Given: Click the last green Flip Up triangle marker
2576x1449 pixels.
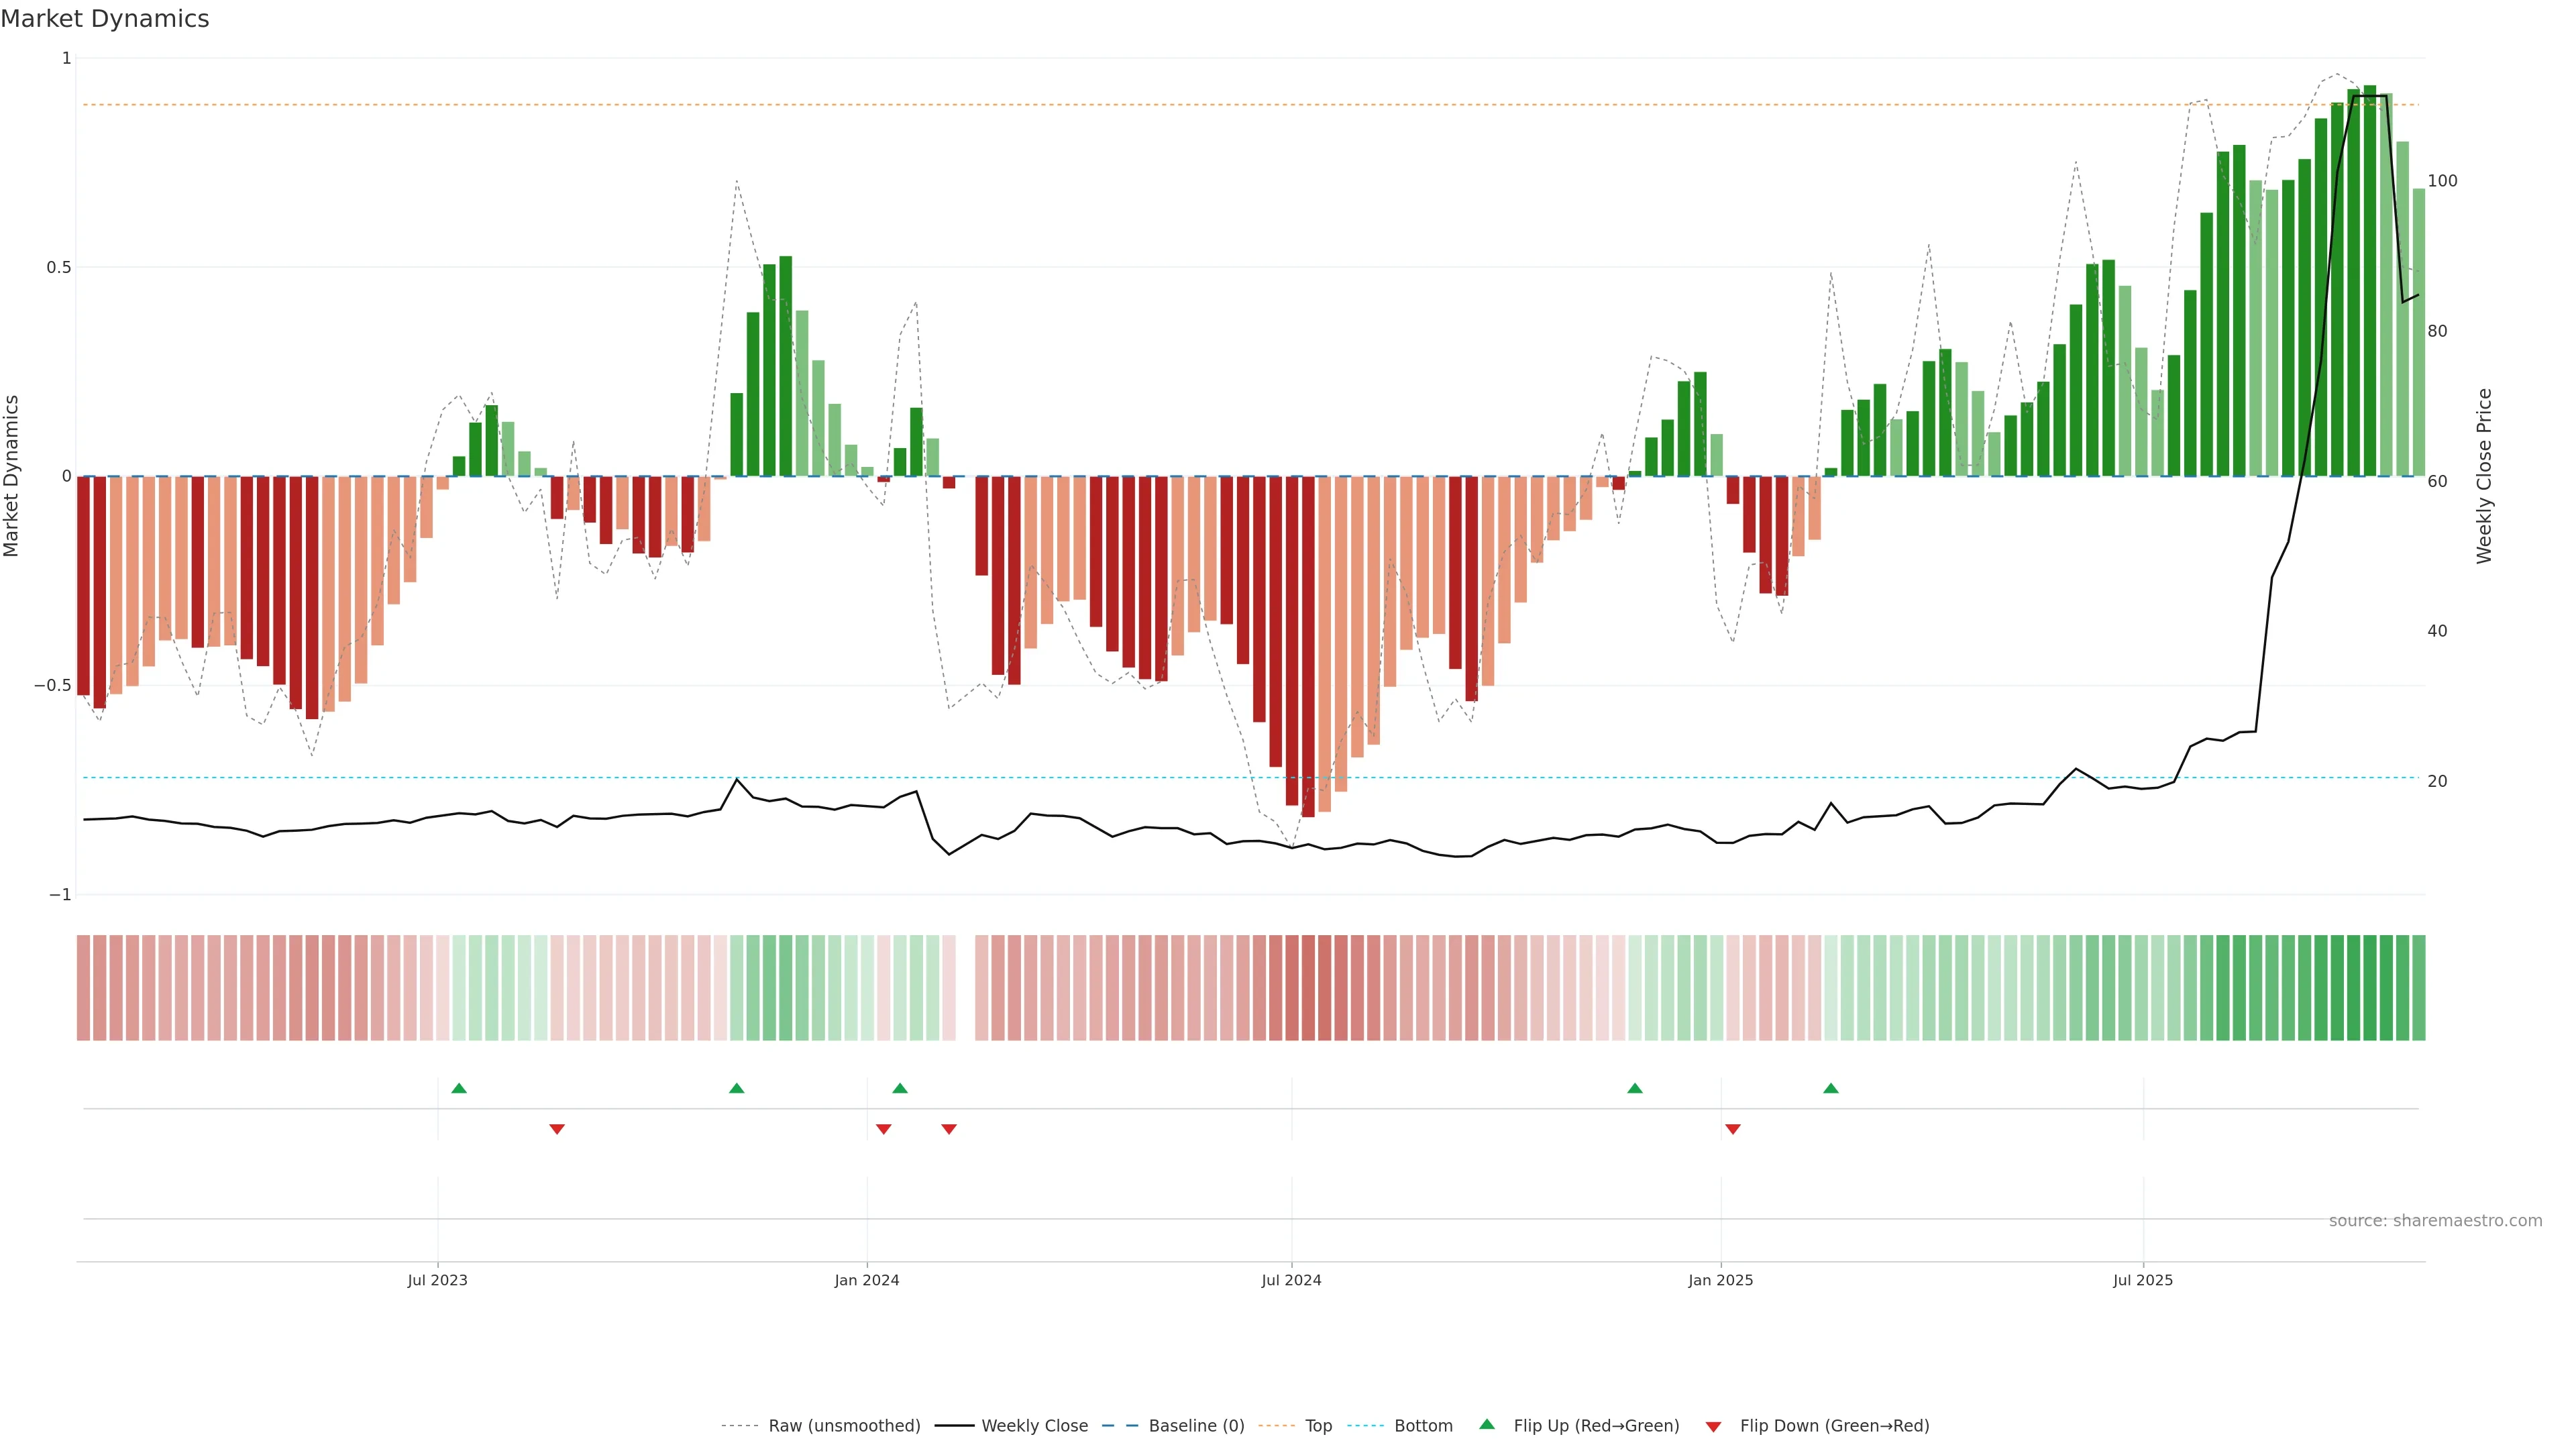Looking at the screenshot, I should click(x=1830, y=1088).
